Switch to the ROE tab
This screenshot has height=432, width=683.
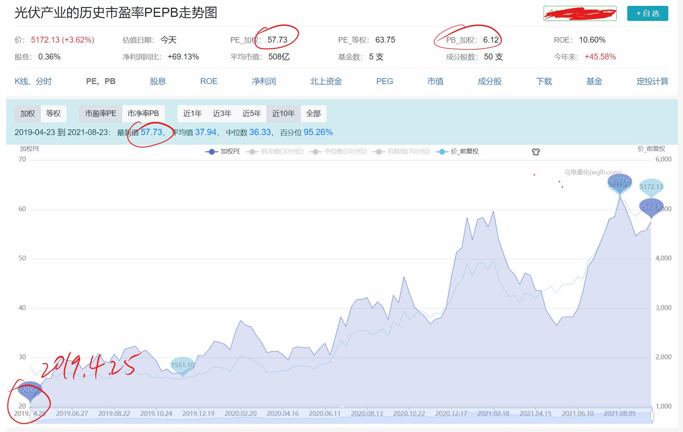pos(209,81)
